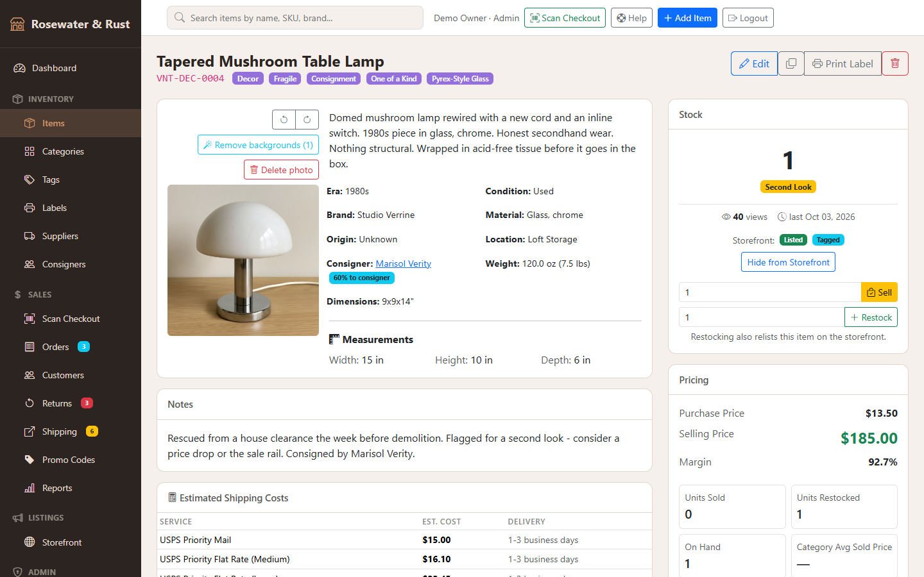
Task: Click the Decor category tag
Action: point(248,79)
